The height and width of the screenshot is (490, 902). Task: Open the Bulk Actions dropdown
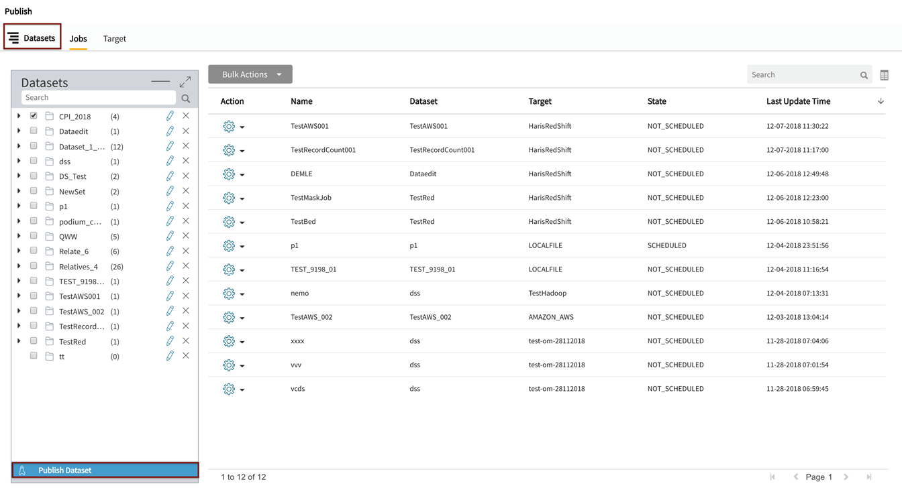250,74
